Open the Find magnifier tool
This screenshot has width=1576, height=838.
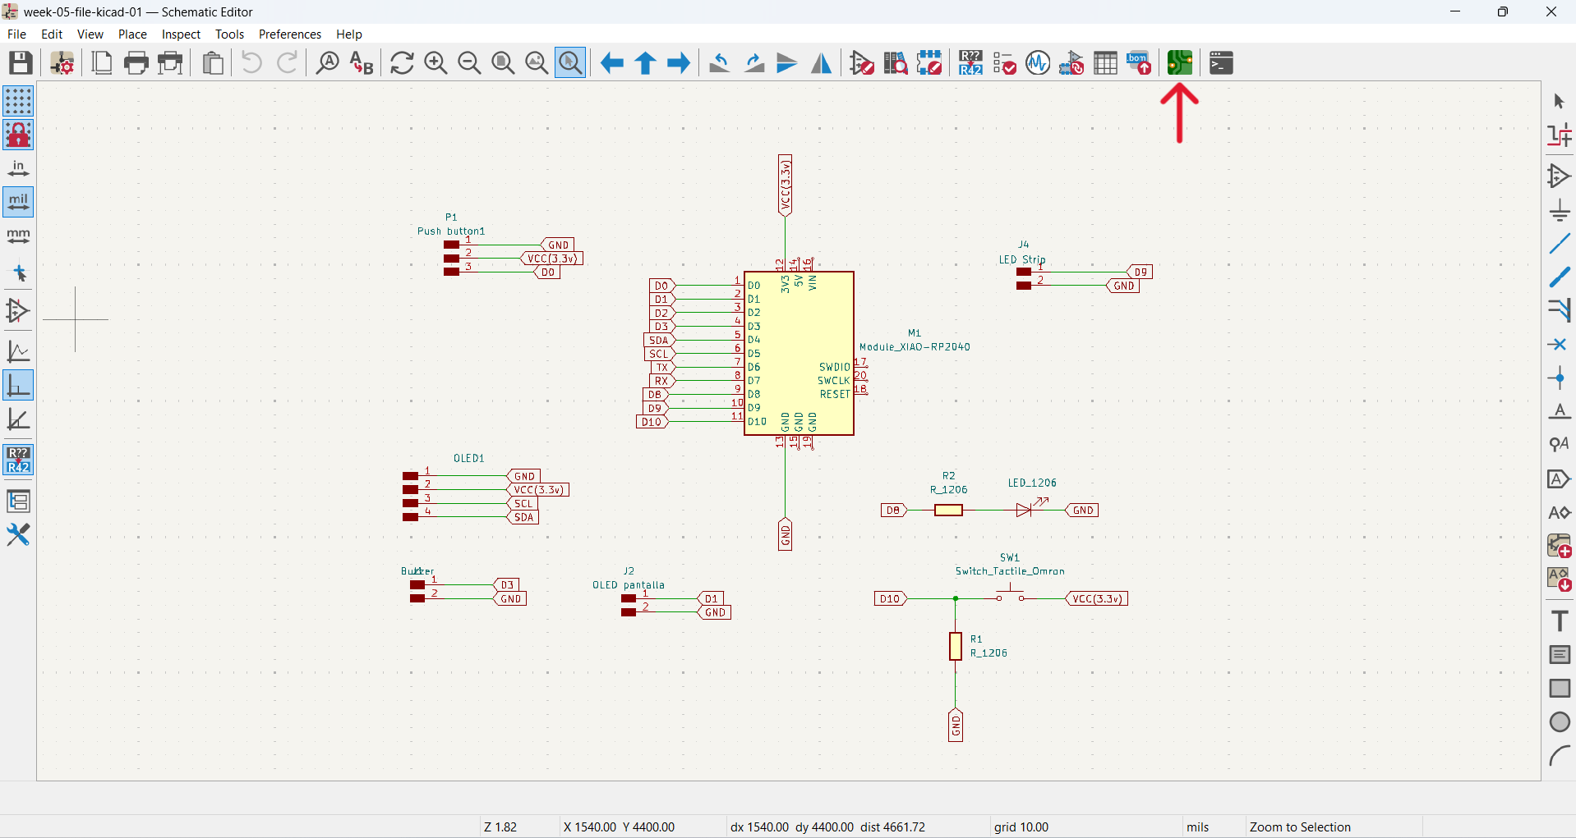coord(328,62)
